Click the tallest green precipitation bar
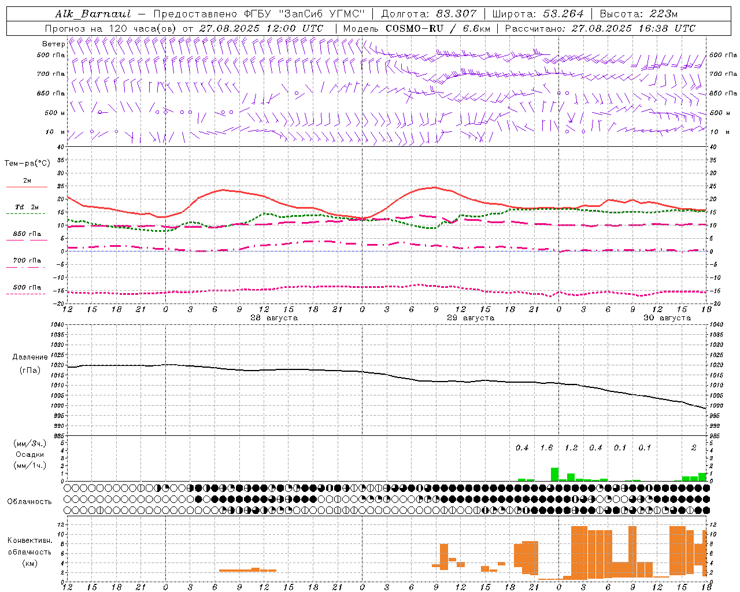 (554, 474)
